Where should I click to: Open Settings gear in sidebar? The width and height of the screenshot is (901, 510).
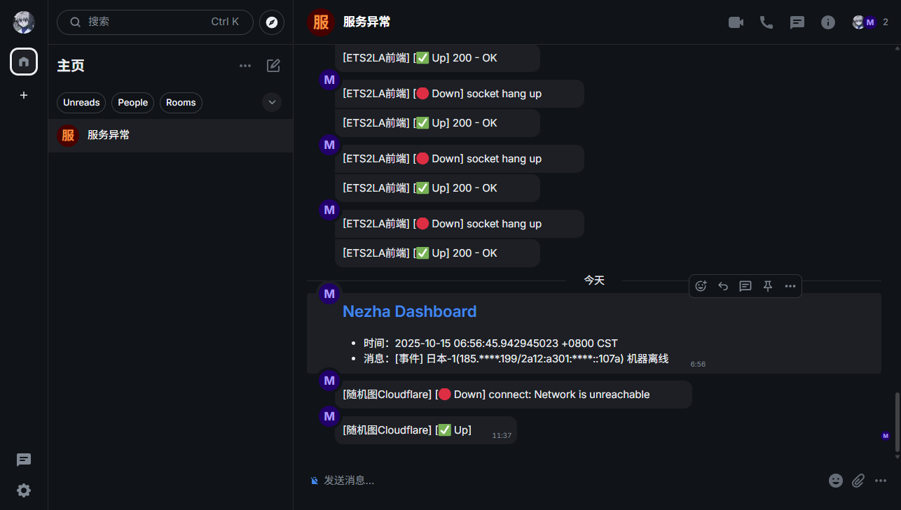24,490
